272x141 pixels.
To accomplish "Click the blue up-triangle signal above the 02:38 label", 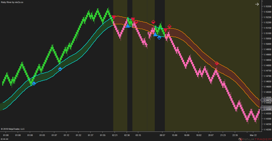I will 128,26.
